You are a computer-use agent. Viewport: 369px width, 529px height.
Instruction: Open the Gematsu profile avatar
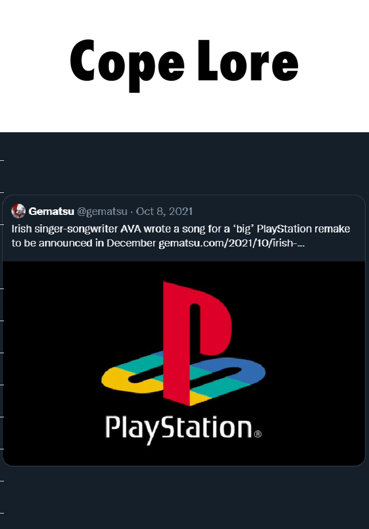(x=18, y=211)
